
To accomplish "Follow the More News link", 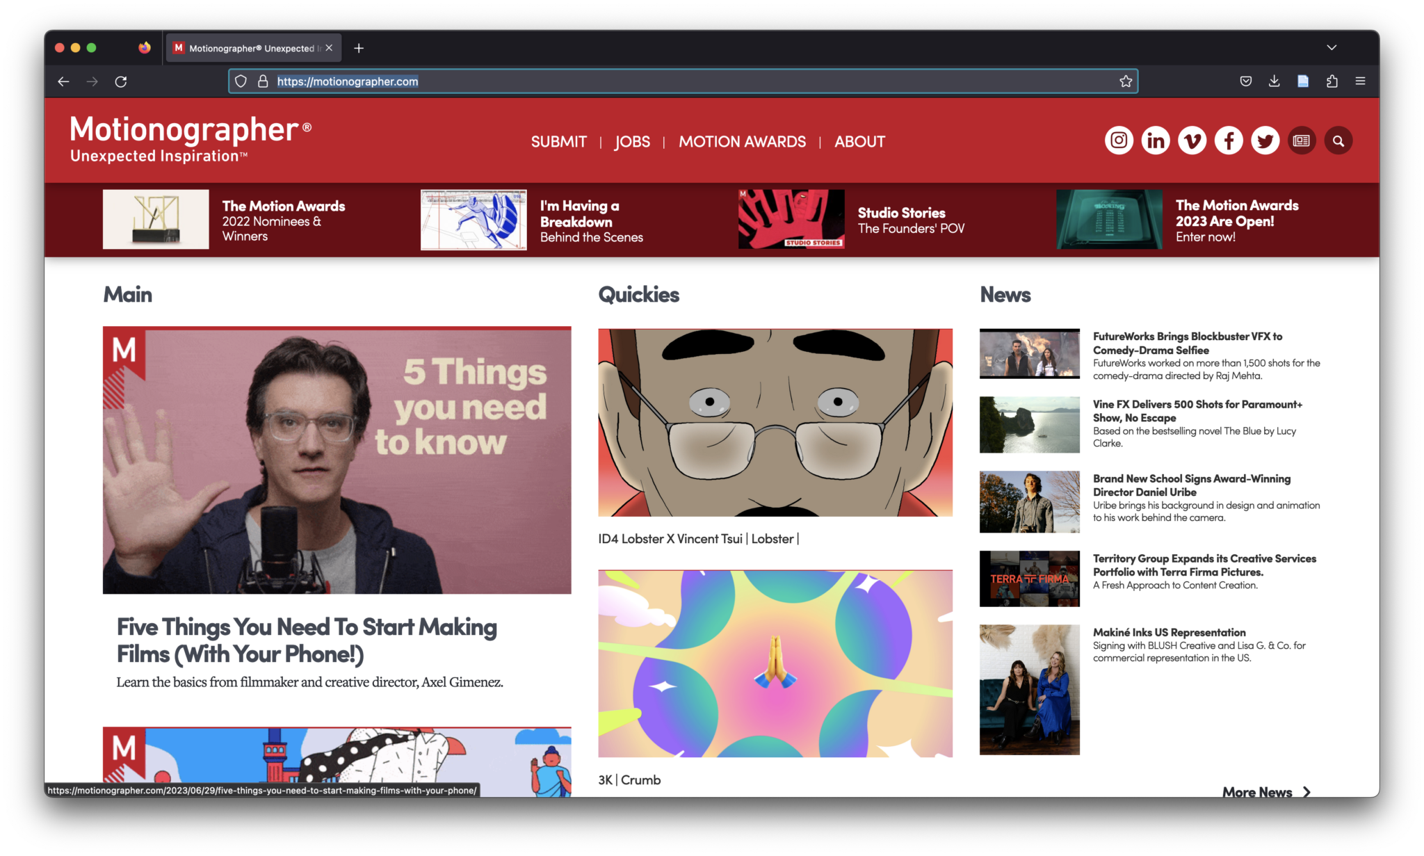I will coord(1266,791).
